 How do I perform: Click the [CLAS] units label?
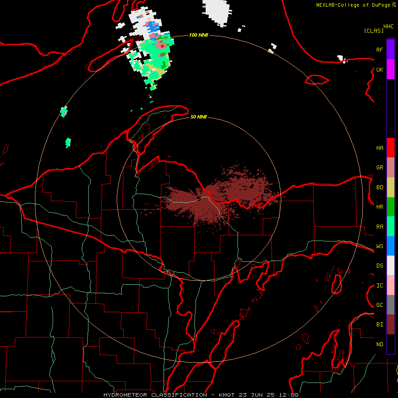374,31
